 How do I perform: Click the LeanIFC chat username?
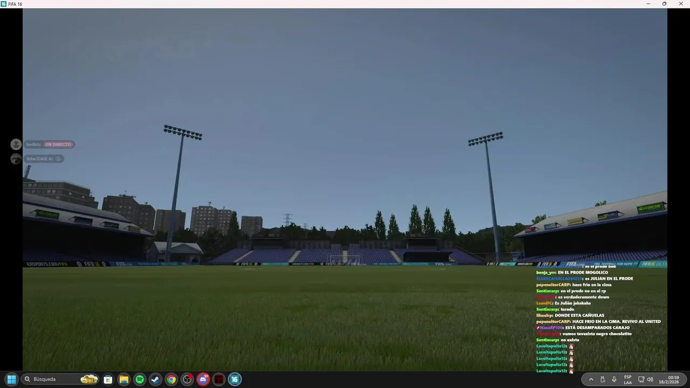tap(545, 303)
